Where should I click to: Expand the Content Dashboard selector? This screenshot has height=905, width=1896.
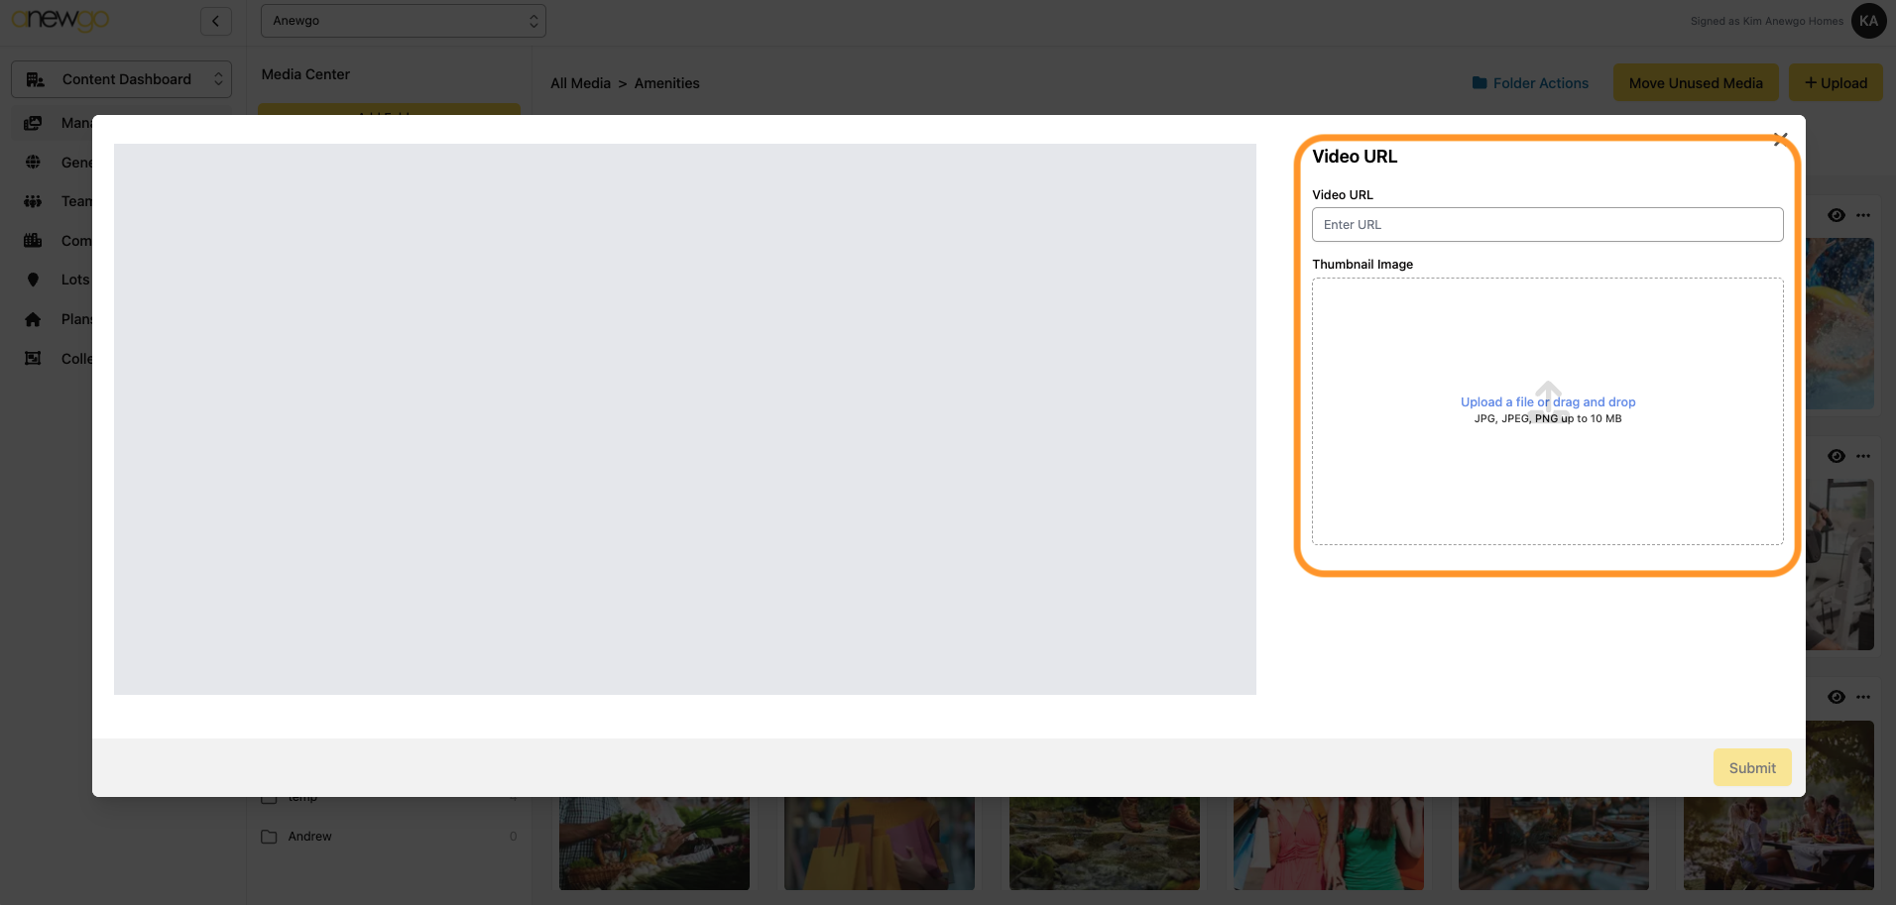121,79
